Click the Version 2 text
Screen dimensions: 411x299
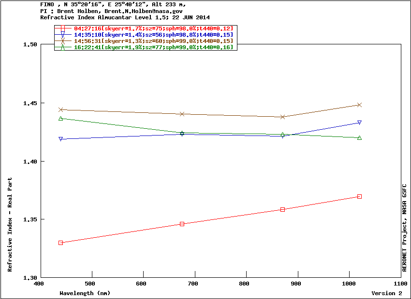pos(386,293)
